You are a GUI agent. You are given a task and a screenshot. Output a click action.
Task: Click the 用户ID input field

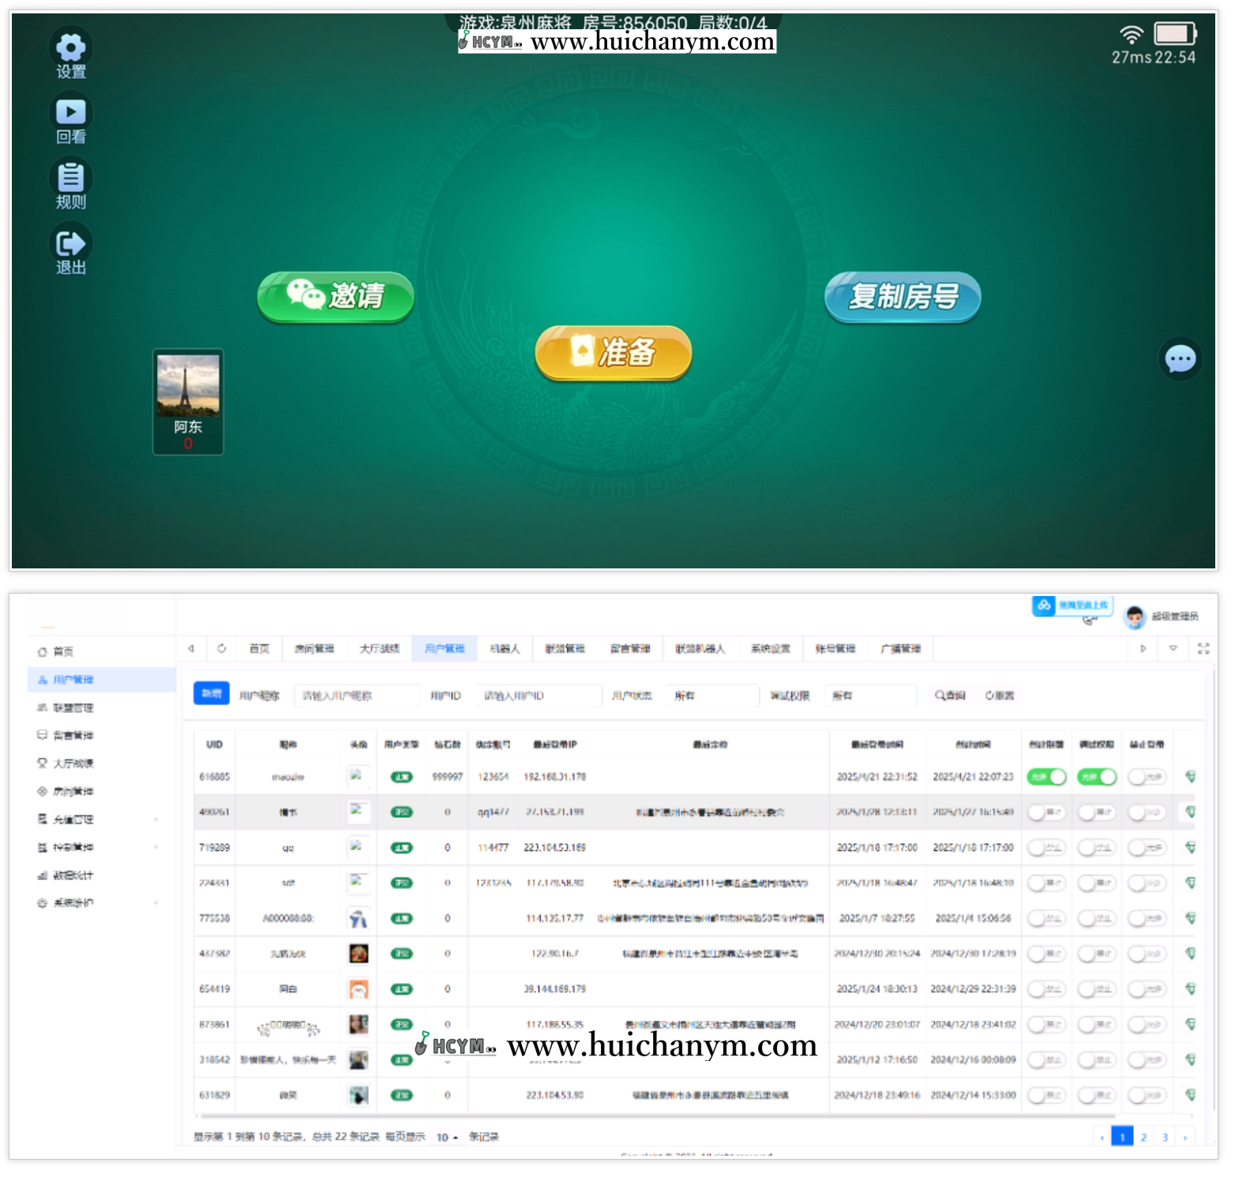[x=539, y=695]
